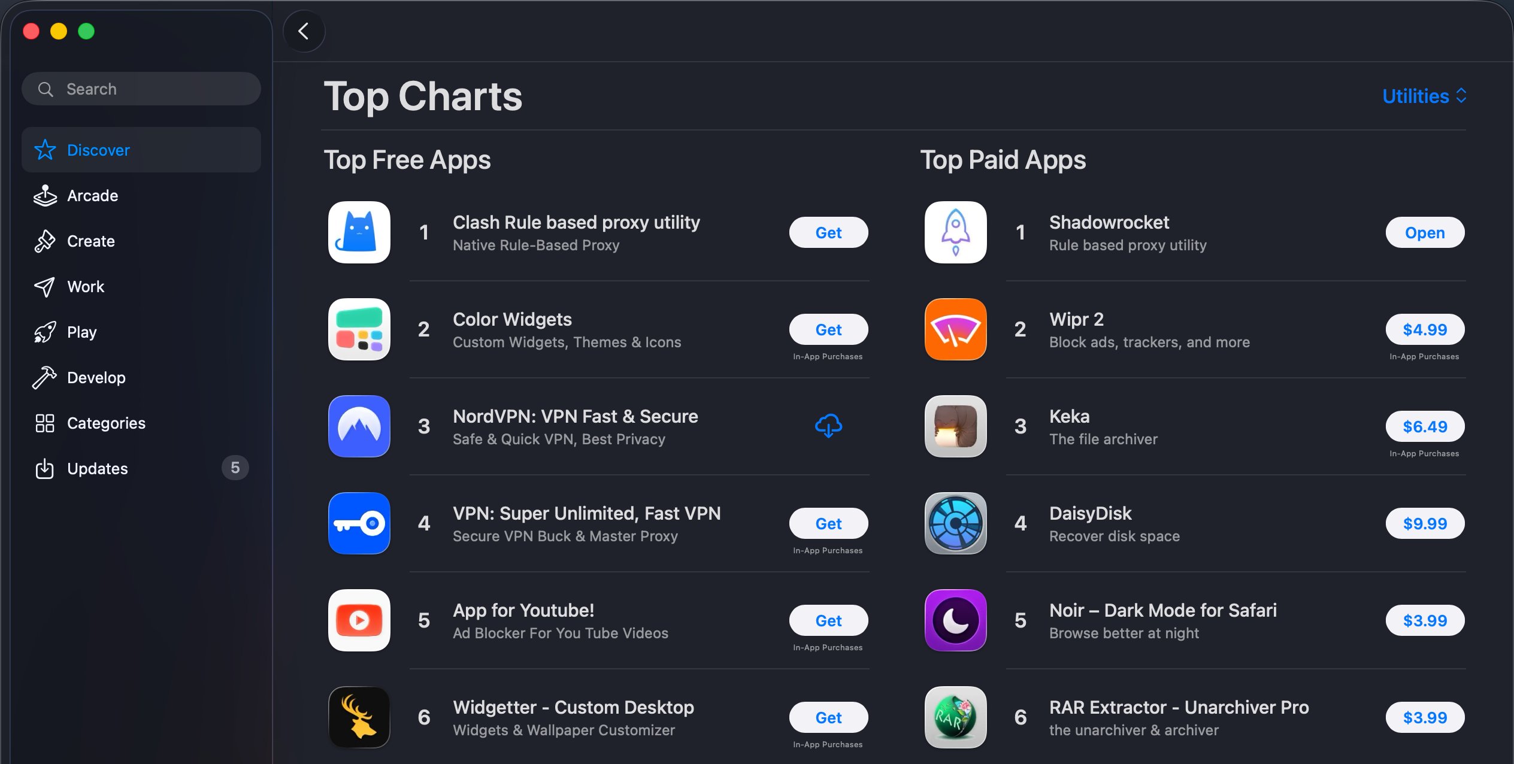Click the Clash cat app icon
The width and height of the screenshot is (1514, 764).
[x=359, y=232]
